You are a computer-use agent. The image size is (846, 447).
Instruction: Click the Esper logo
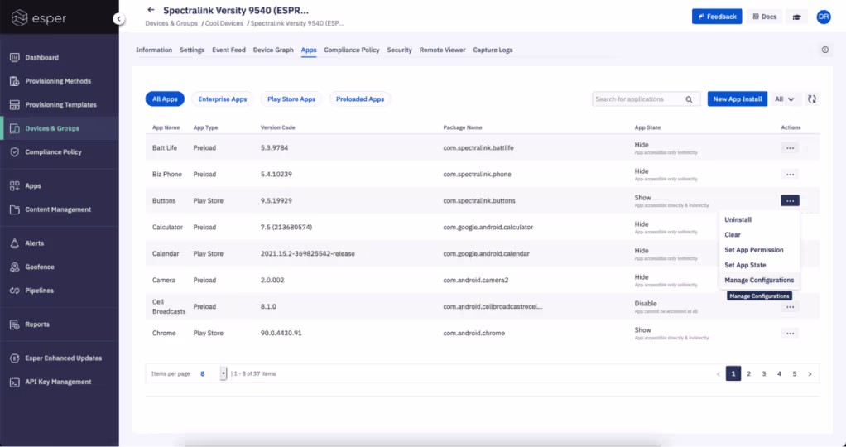point(39,18)
